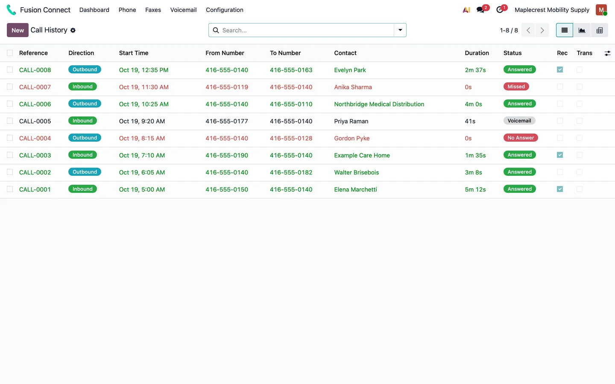This screenshot has height=384, width=615.
Task: Sort by the Start Time column header
Action: tap(134, 53)
